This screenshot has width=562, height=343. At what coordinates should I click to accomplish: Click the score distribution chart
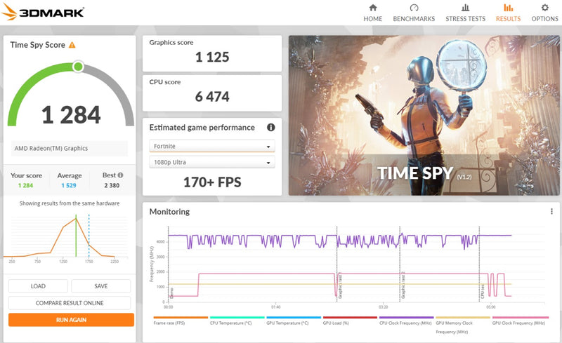(66, 237)
